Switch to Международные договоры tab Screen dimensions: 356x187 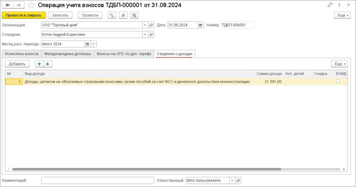pyautogui.click(x=68, y=54)
